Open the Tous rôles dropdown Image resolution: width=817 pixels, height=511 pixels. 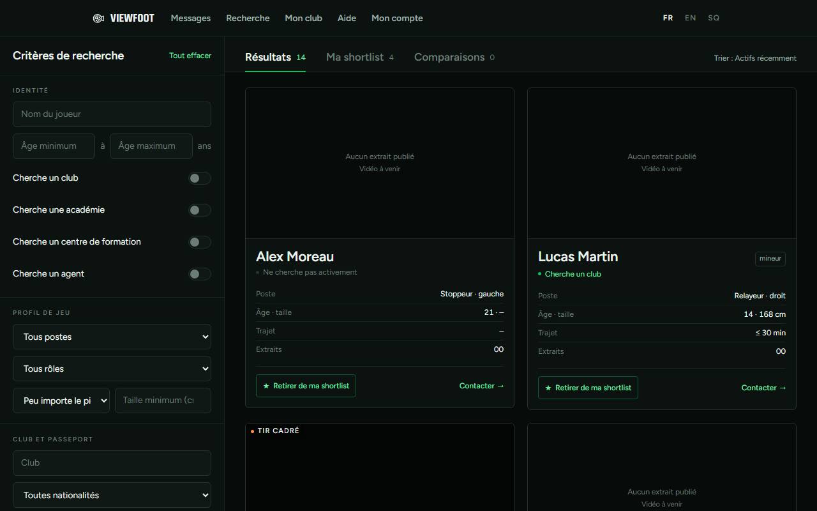pos(112,369)
